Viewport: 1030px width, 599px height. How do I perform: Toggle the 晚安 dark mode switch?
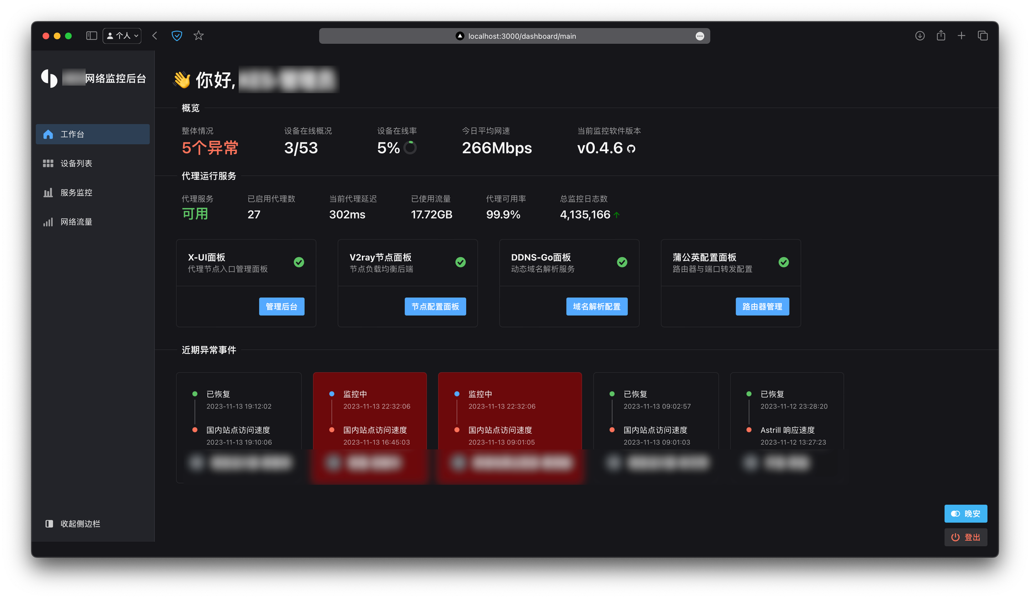965,514
